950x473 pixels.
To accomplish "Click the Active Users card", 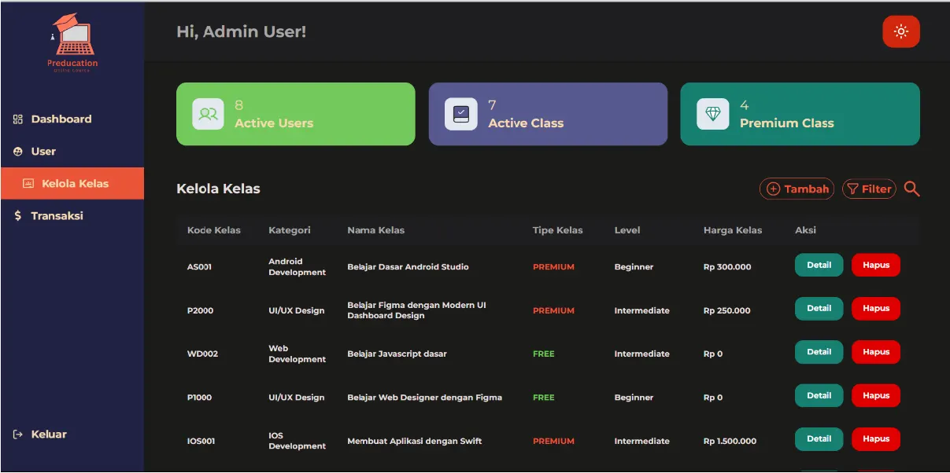I will coord(295,114).
